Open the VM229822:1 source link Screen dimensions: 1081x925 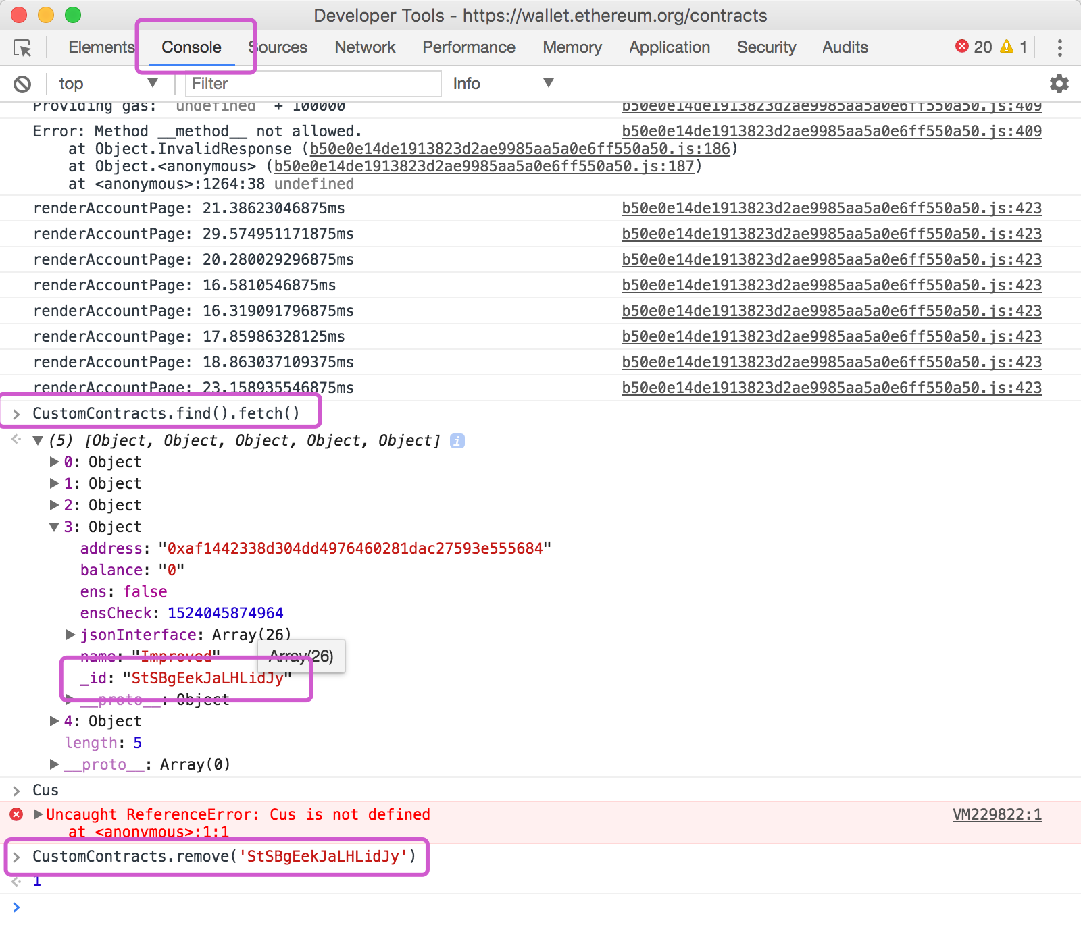click(x=997, y=814)
